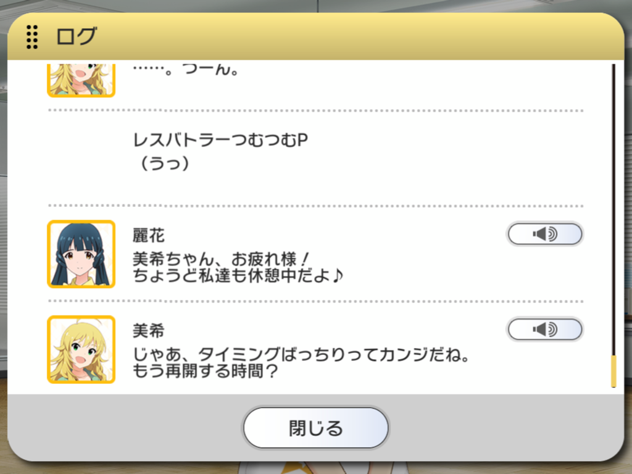Click the producer name レスバトラーつむつむP
Viewport: 632px width, 474px height.
(220, 140)
